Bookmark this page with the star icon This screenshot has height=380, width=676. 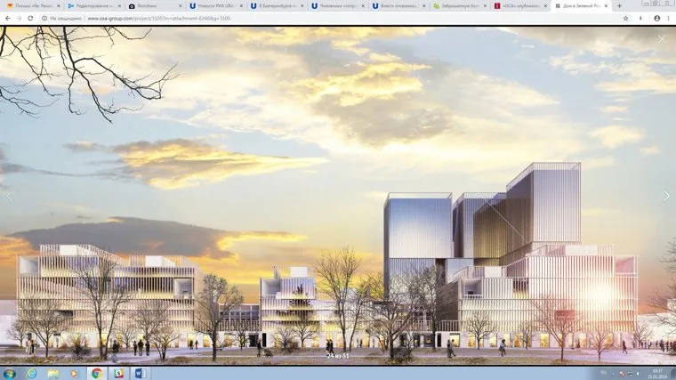coord(626,18)
